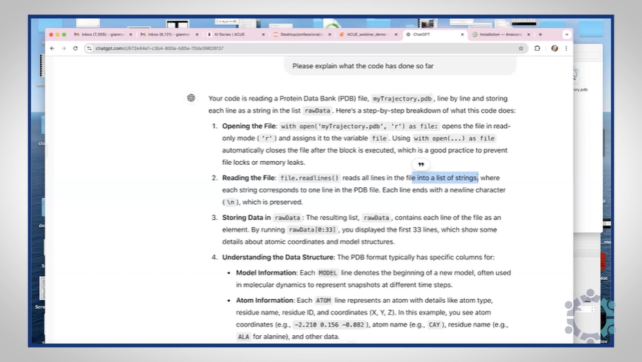The image size is (642, 362).
Task: Switch to Desktop/professional Jupyter tab
Action: point(301,35)
